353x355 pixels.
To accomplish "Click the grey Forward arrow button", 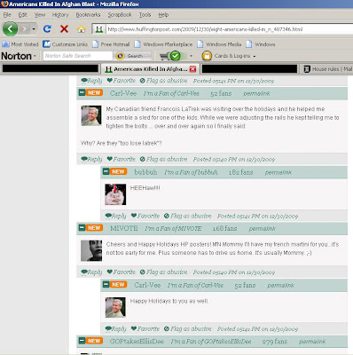I will pos(25,29).
